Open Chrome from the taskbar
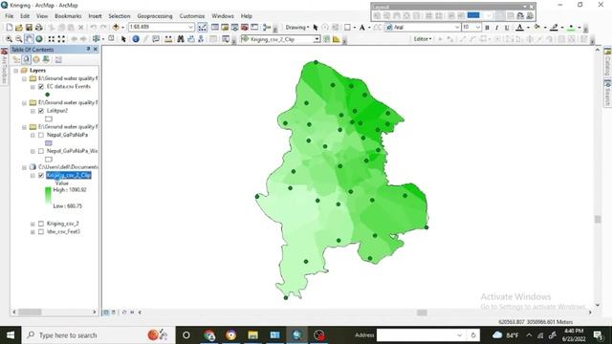 coord(209,335)
